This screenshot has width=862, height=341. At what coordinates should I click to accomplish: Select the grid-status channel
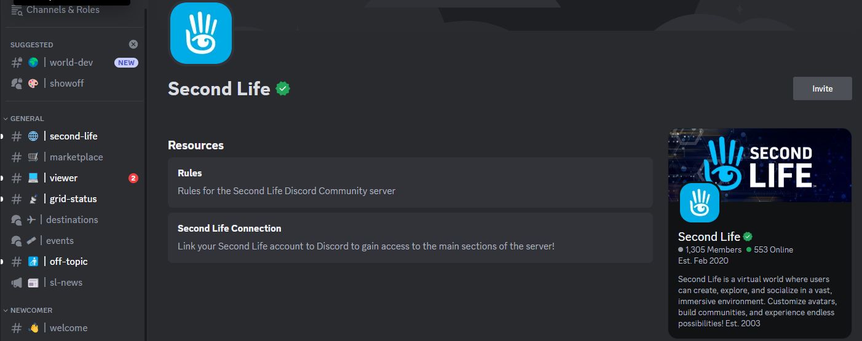(x=73, y=199)
